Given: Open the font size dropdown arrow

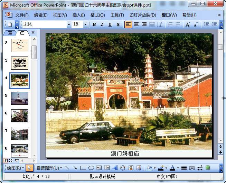Looking at the screenshot, I should pos(85,24).
